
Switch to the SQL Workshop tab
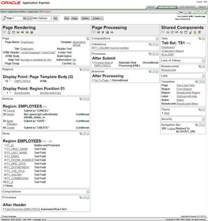pos(187,7)
